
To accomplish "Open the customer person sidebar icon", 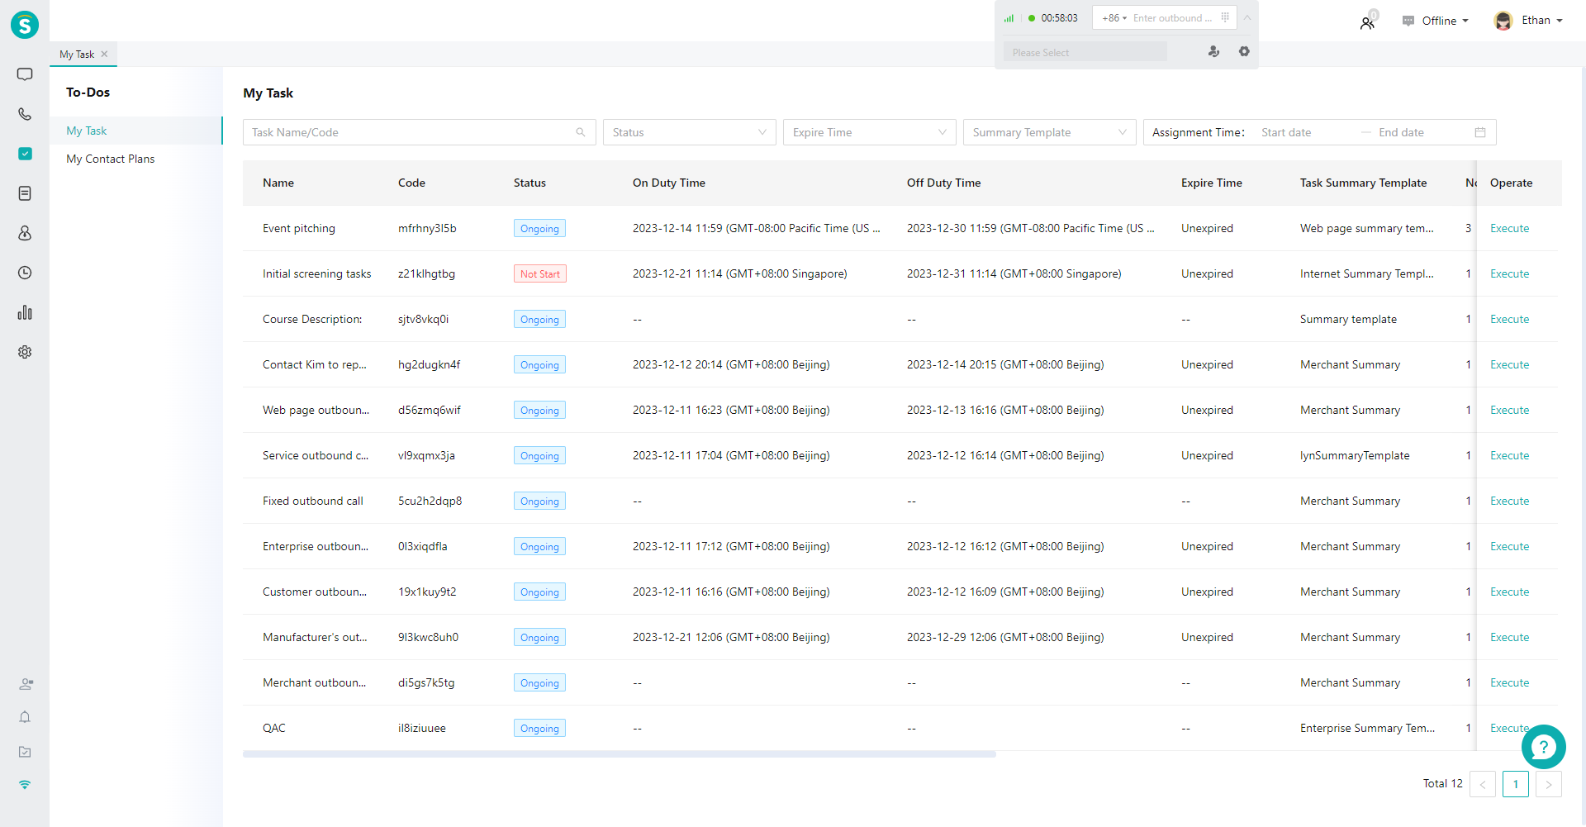I will point(25,233).
